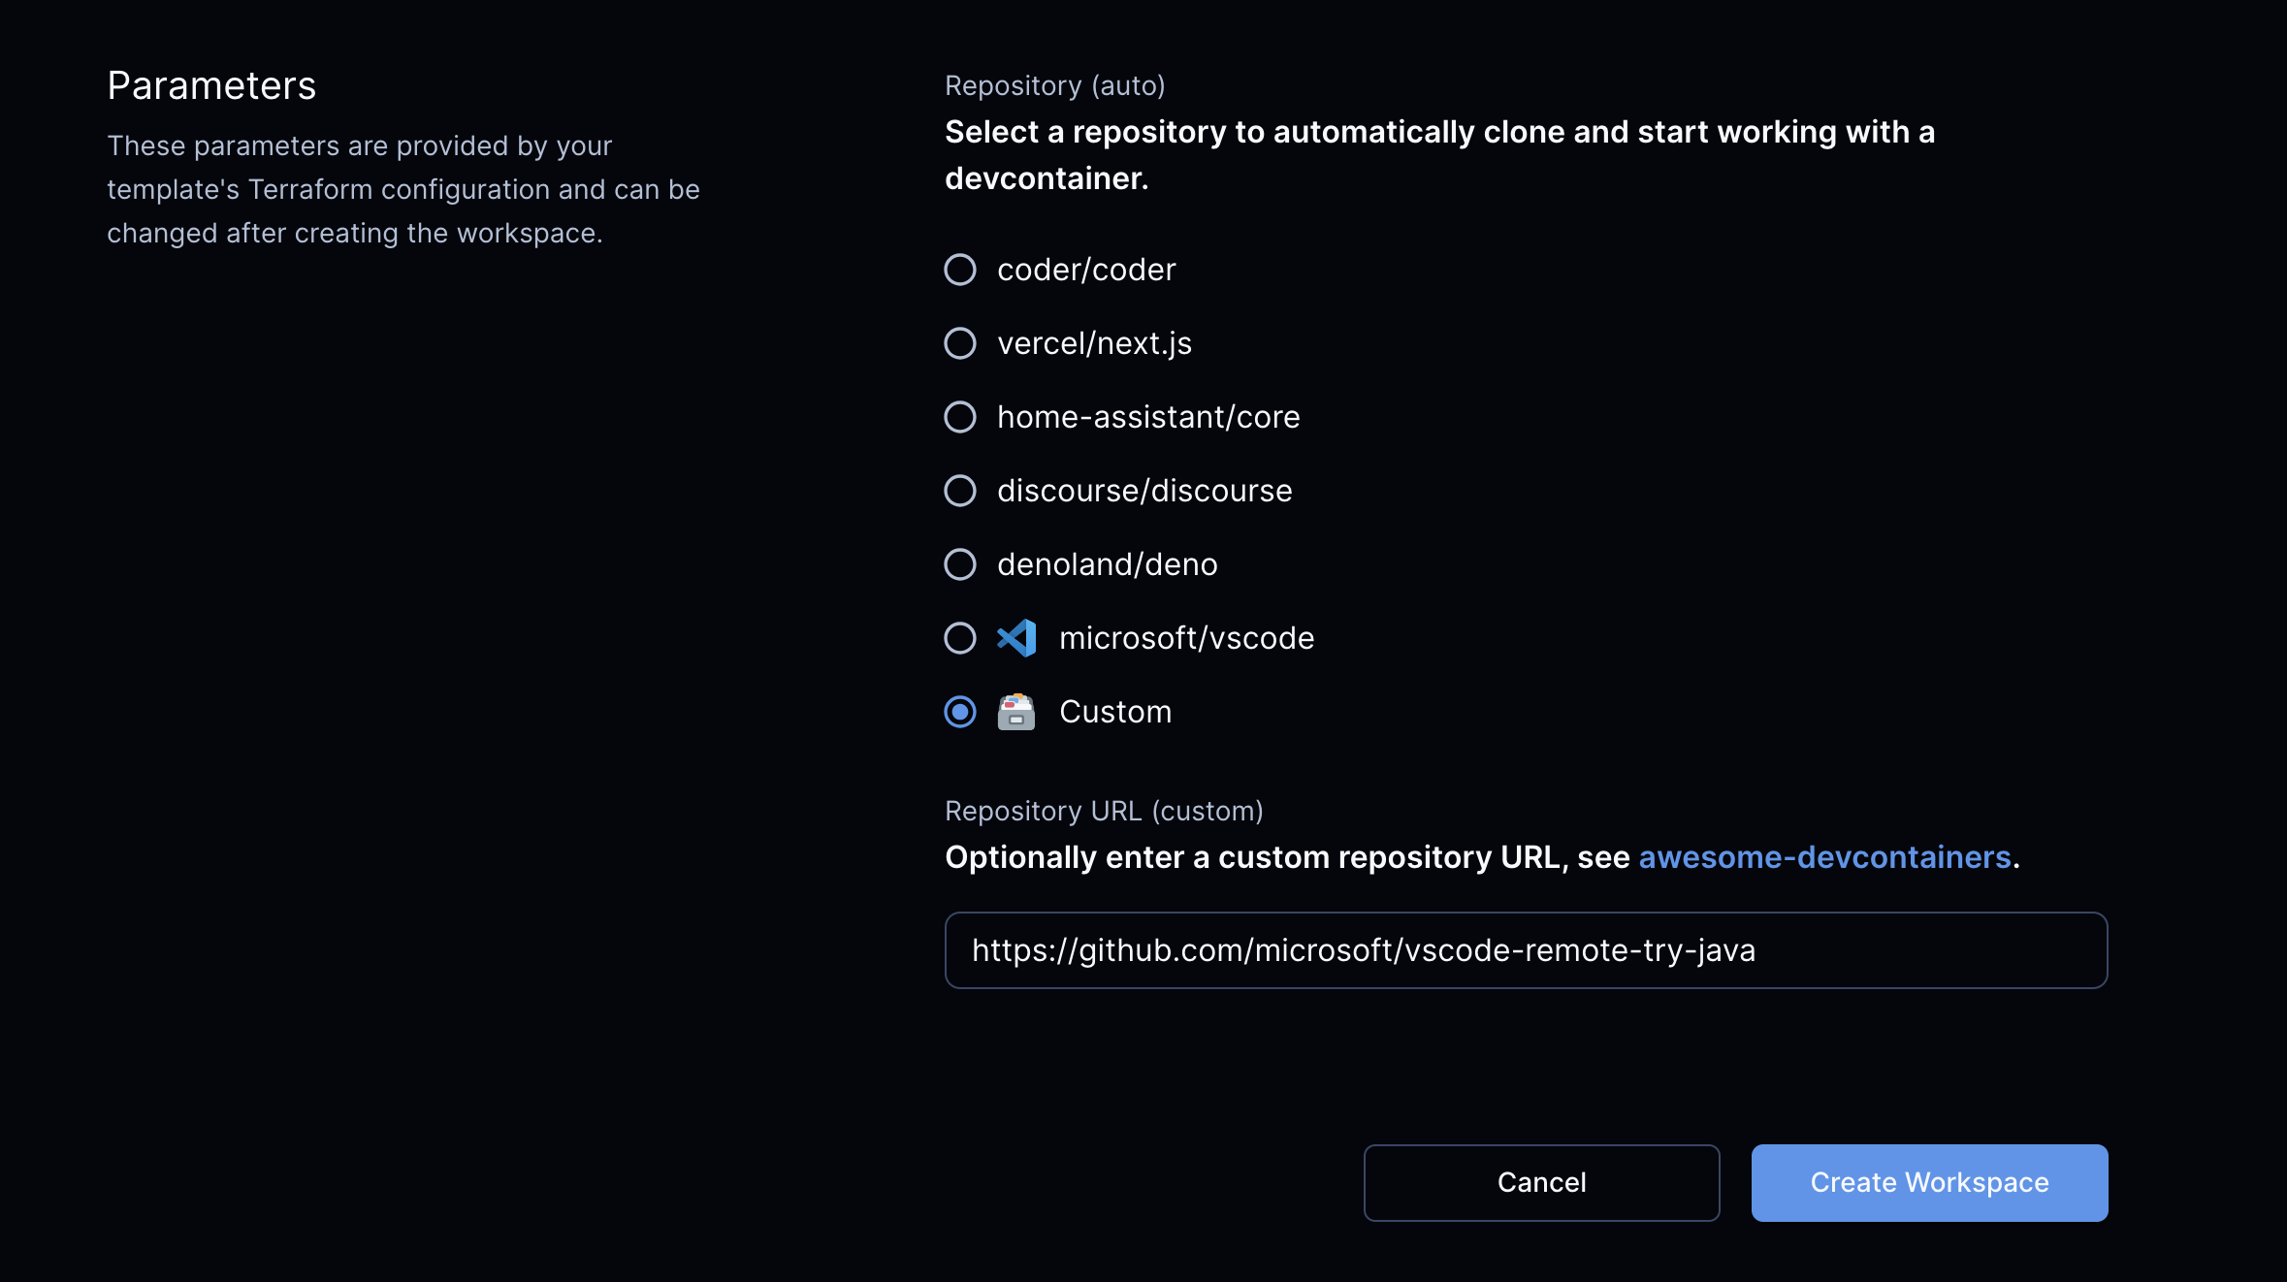Click the Custom label text

pyautogui.click(x=1115, y=713)
